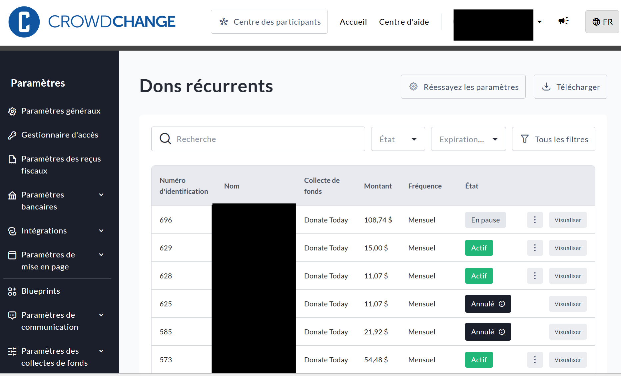Expand Paramètres bancaires section
Screen dimensions: 621x376
point(101,195)
